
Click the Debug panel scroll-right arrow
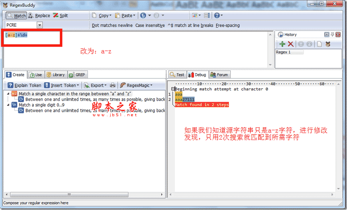click(332, 194)
